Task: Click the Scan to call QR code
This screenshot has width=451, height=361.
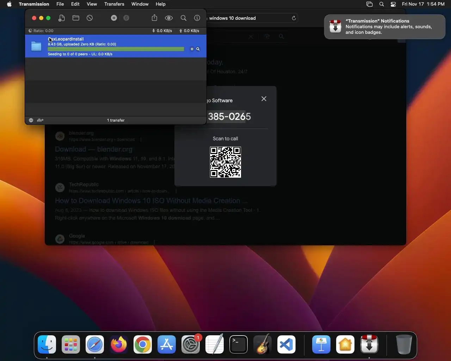Action: (x=225, y=162)
